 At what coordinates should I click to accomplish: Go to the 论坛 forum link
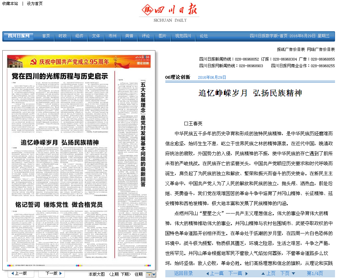click(204, 36)
